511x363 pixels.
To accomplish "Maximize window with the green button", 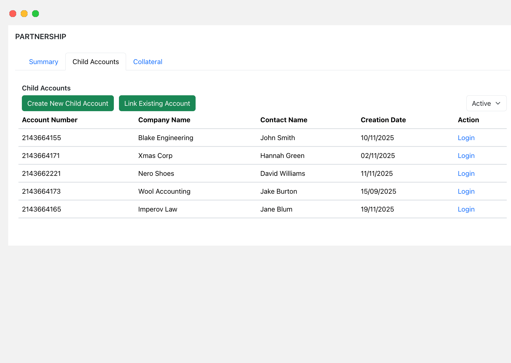I will [x=35, y=14].
